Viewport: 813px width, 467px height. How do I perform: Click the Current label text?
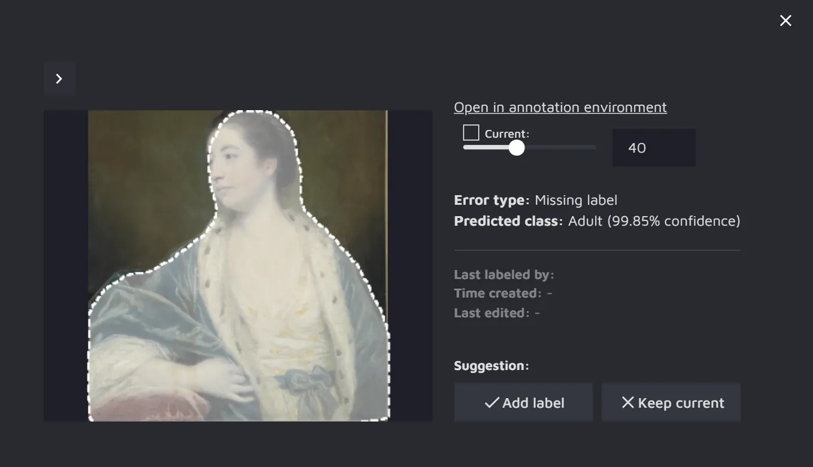(506, 134)
